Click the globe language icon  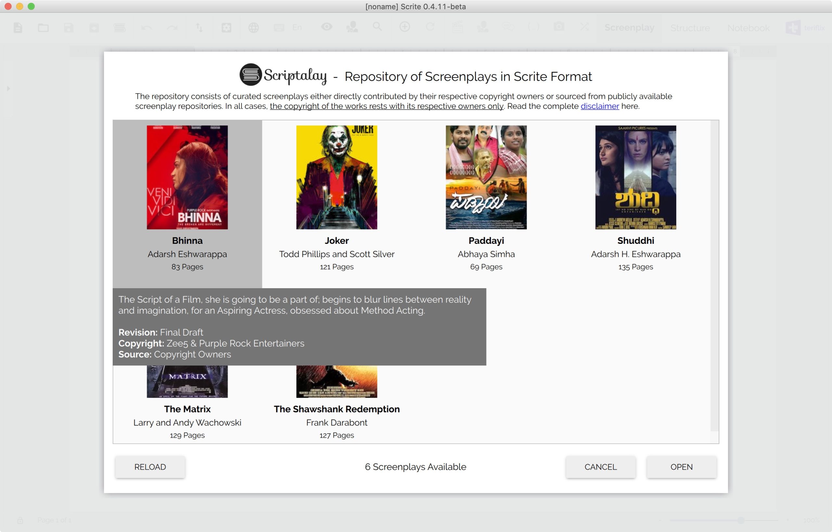click(253, 28)
